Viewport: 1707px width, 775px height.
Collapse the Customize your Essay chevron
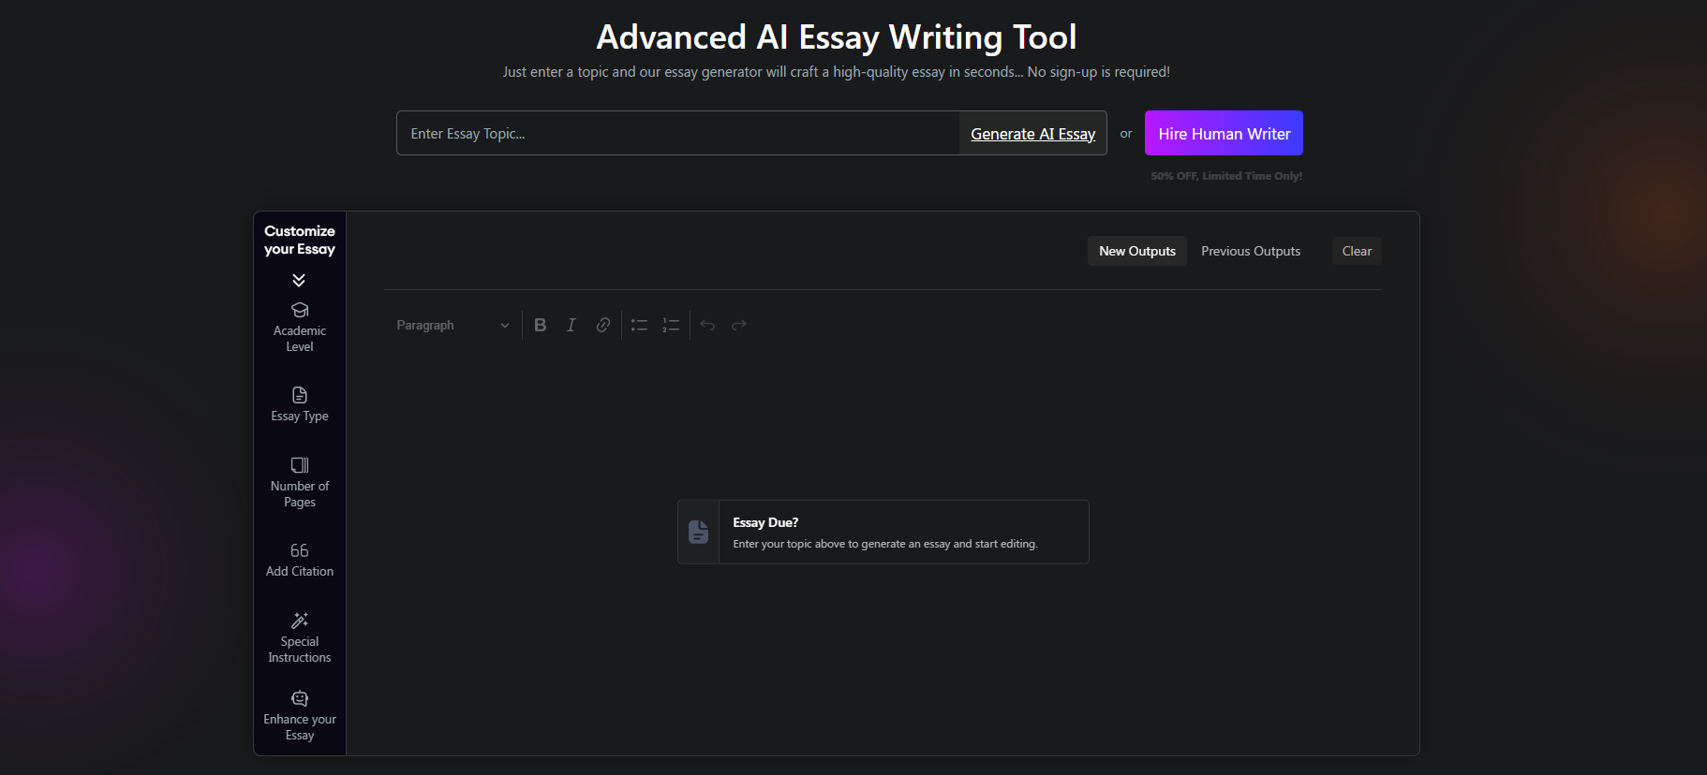click(x=299, y=280)
